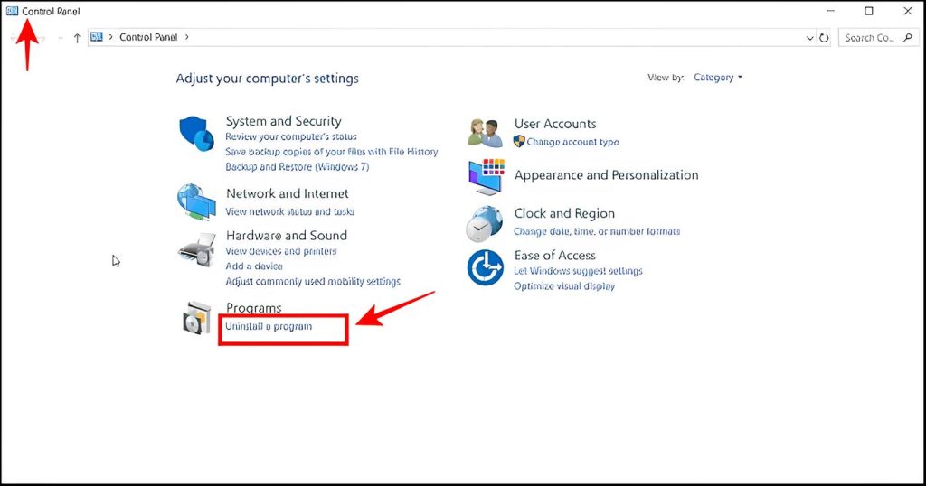Expand the View by Category dropdown

click(x=718, y=78)
